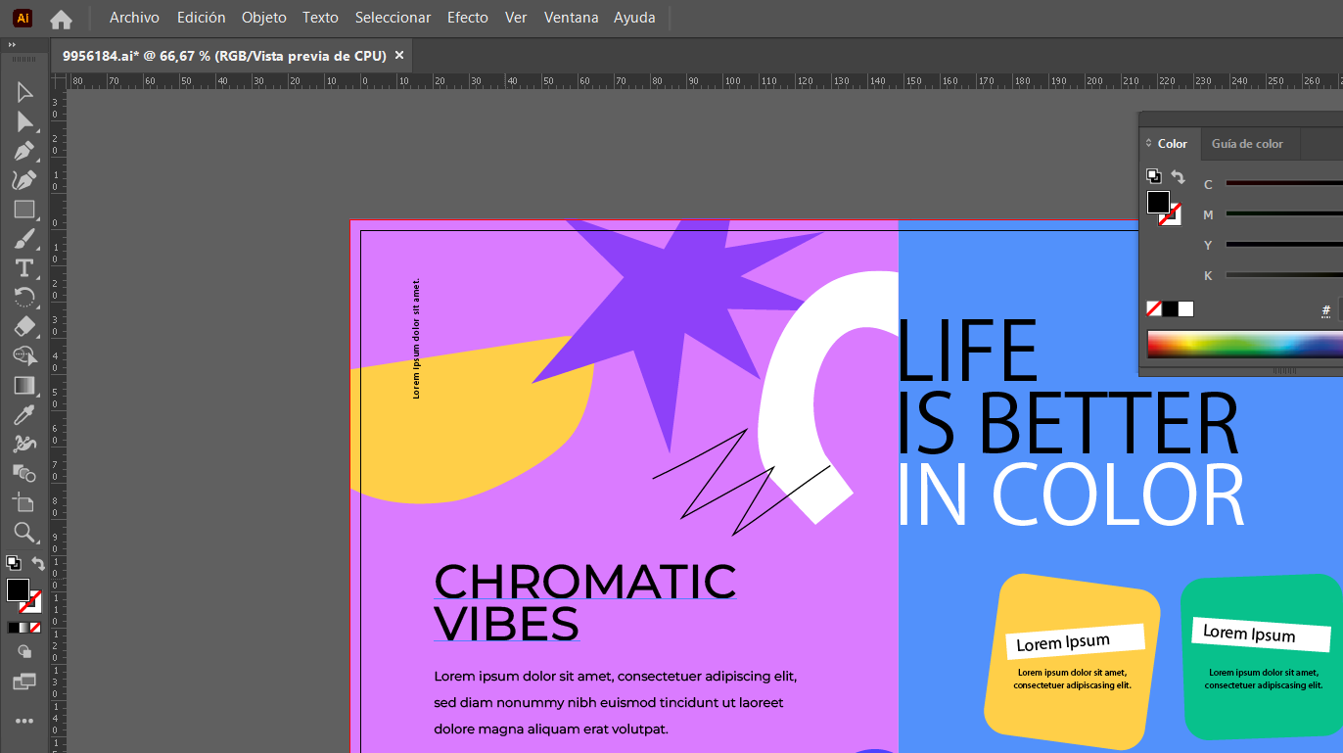Open the Efecto menu
Viewport: 1343px width, 753px height.
tap(468, 18)
